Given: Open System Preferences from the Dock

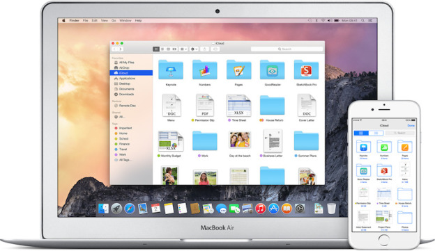Looking at the screenshot, I should pyautogui.click(x=300, y=209).
